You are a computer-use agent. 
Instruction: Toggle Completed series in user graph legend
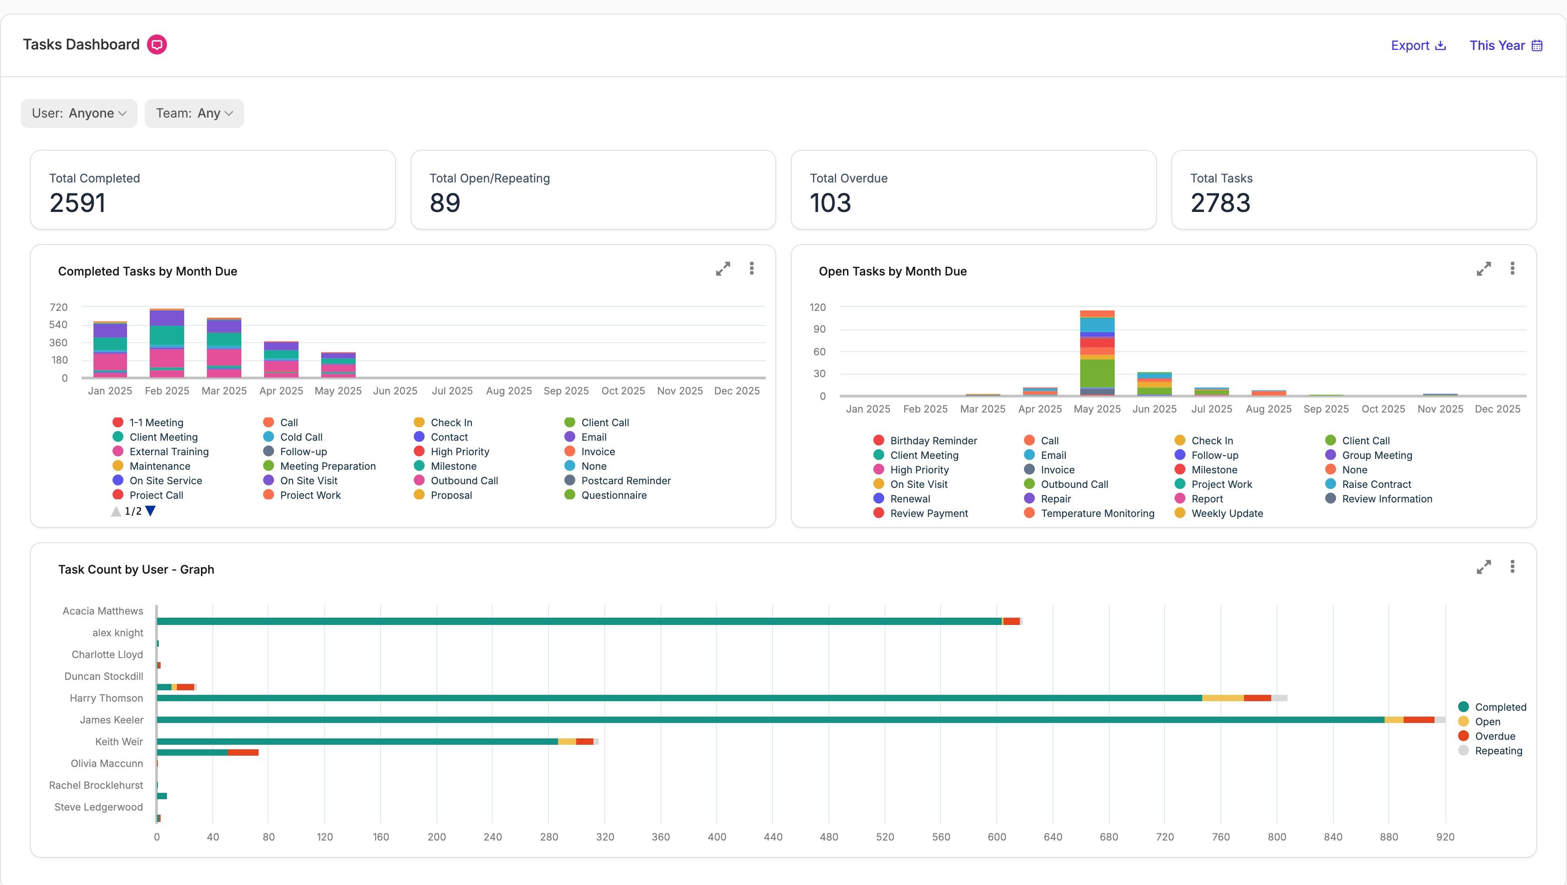point(1492,707)
